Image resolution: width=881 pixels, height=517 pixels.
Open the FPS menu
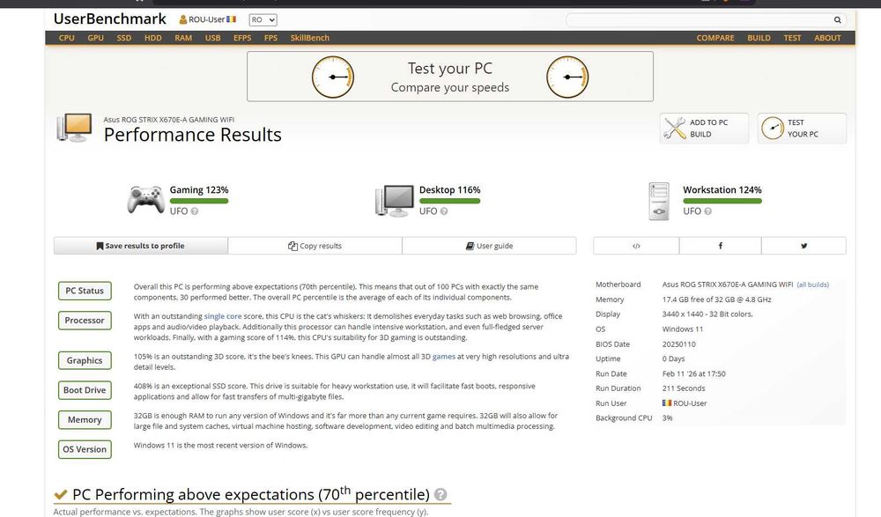(x=270, y=38)
